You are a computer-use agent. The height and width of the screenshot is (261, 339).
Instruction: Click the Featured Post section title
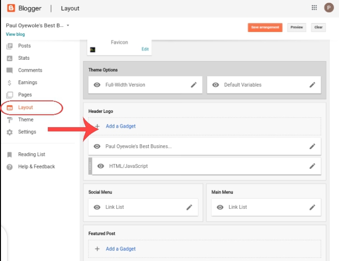[x=102, y=234]
